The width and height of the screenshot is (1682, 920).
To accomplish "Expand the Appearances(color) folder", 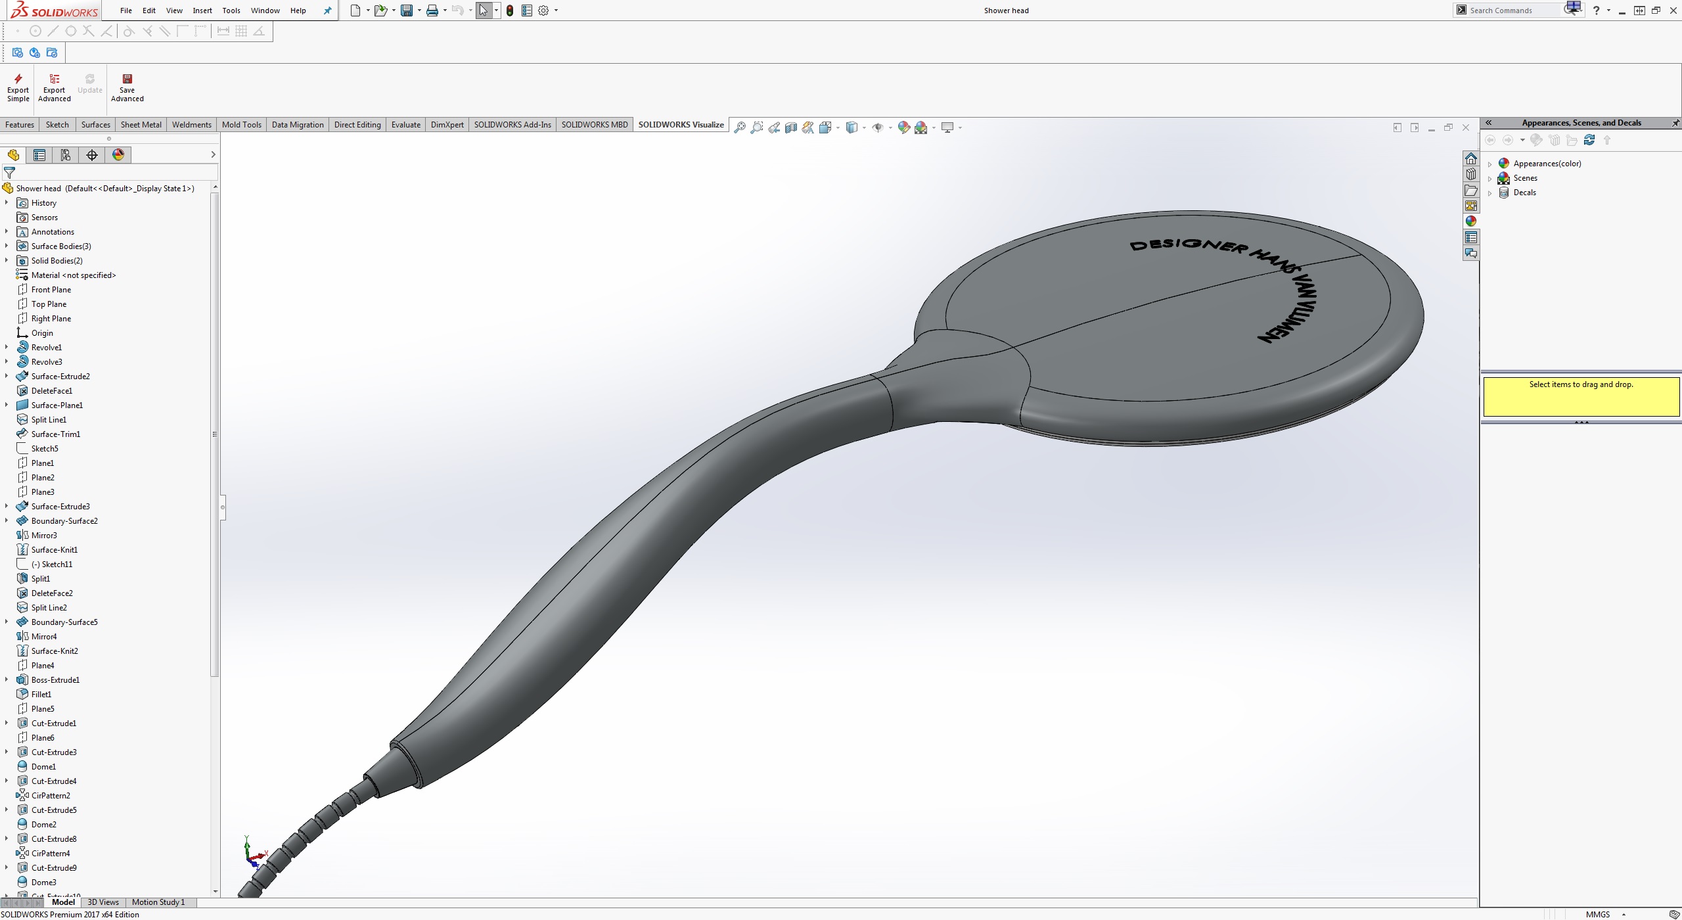I will pos(1490,164).
